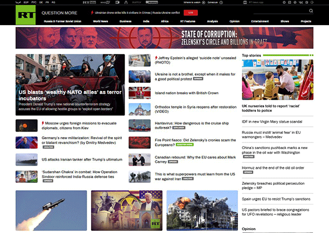Screen dimensions: 329x233
Task: Open Jeffrey Epstein suicide note headline
Action: pyautogui.click(x=195, y=60)
